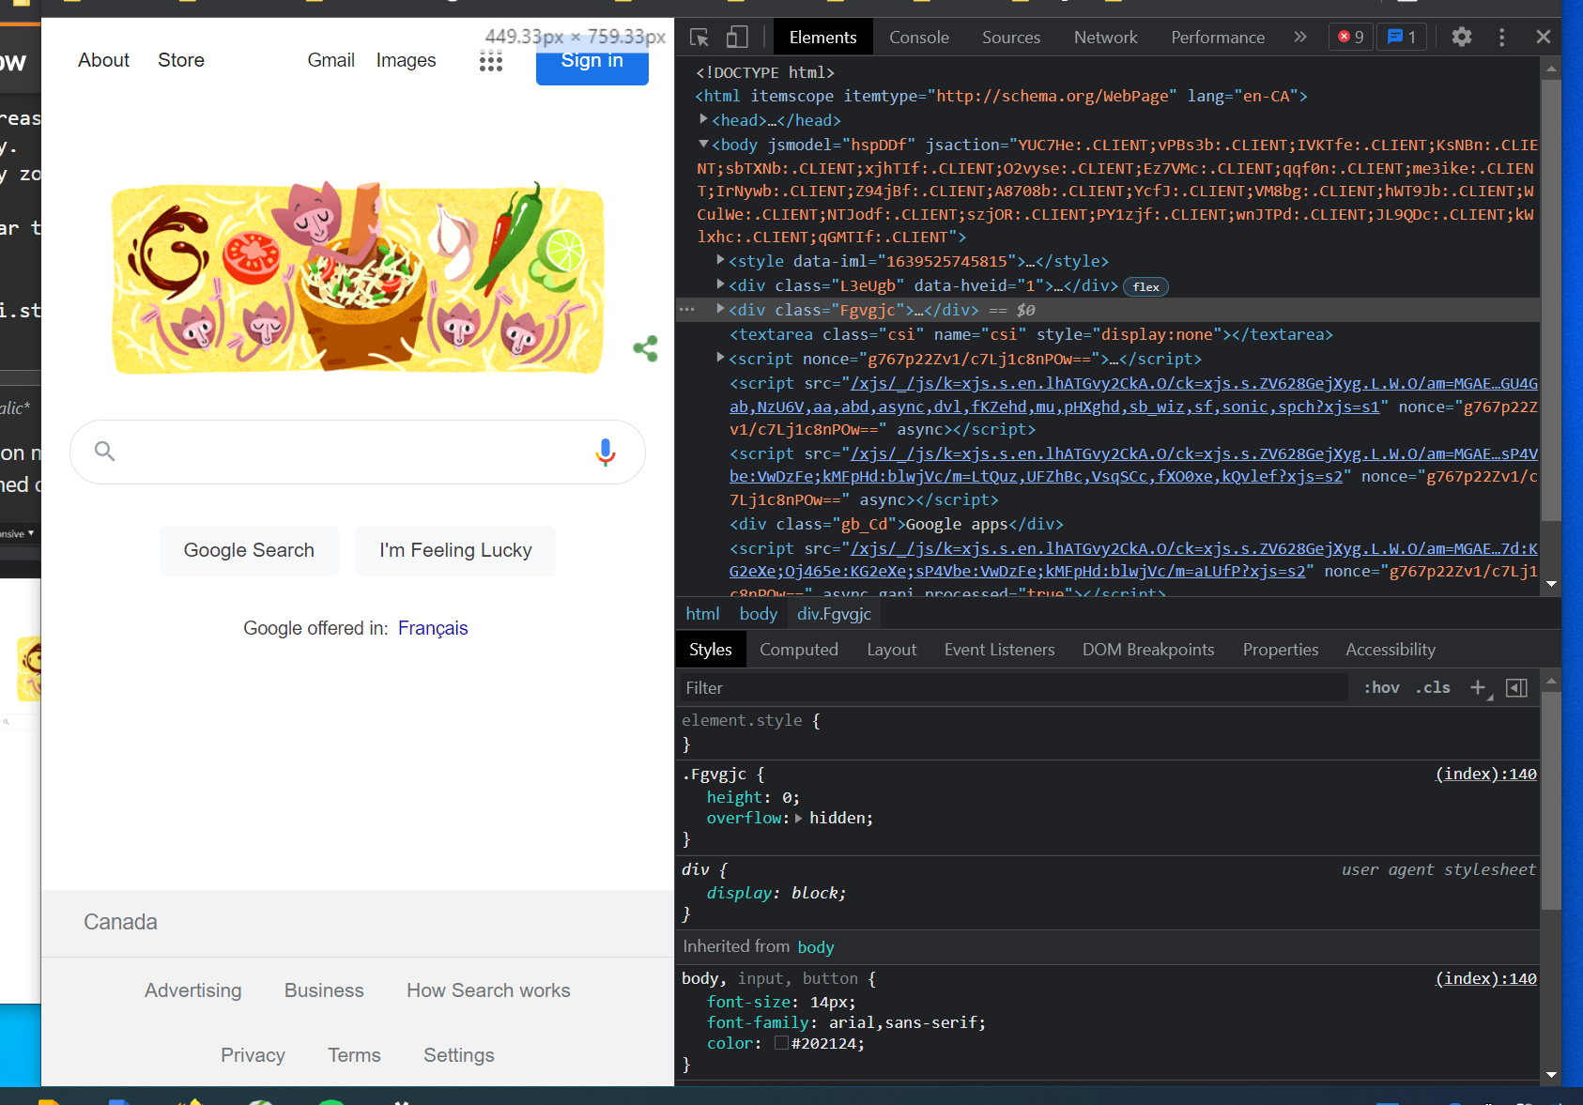Viewport: 1583px width, 1105px height.
Task: Switch to the Network tab
Action: [x=1106, y=38]
